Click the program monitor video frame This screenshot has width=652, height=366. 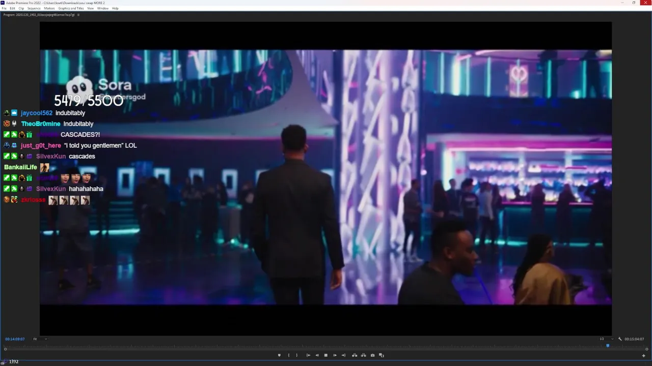pos(326,178)
